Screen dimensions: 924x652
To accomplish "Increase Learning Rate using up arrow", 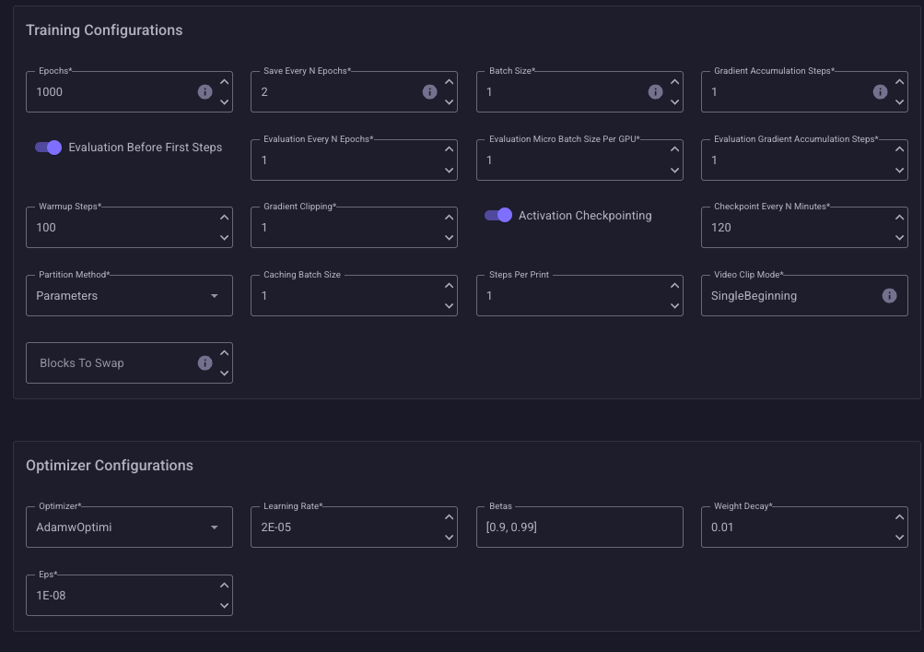I will click(x=449, y=517).
